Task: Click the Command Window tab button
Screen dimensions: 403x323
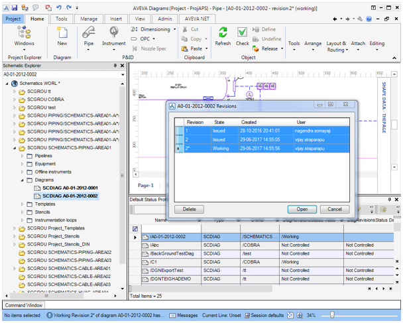Action: (x=24, y=305)
